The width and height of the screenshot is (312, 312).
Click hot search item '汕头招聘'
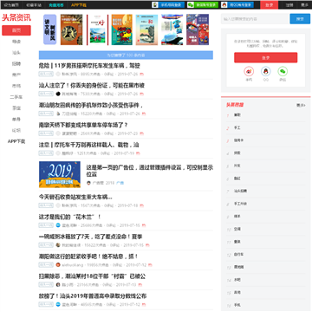pyautogui.click(x=240, y=191)
